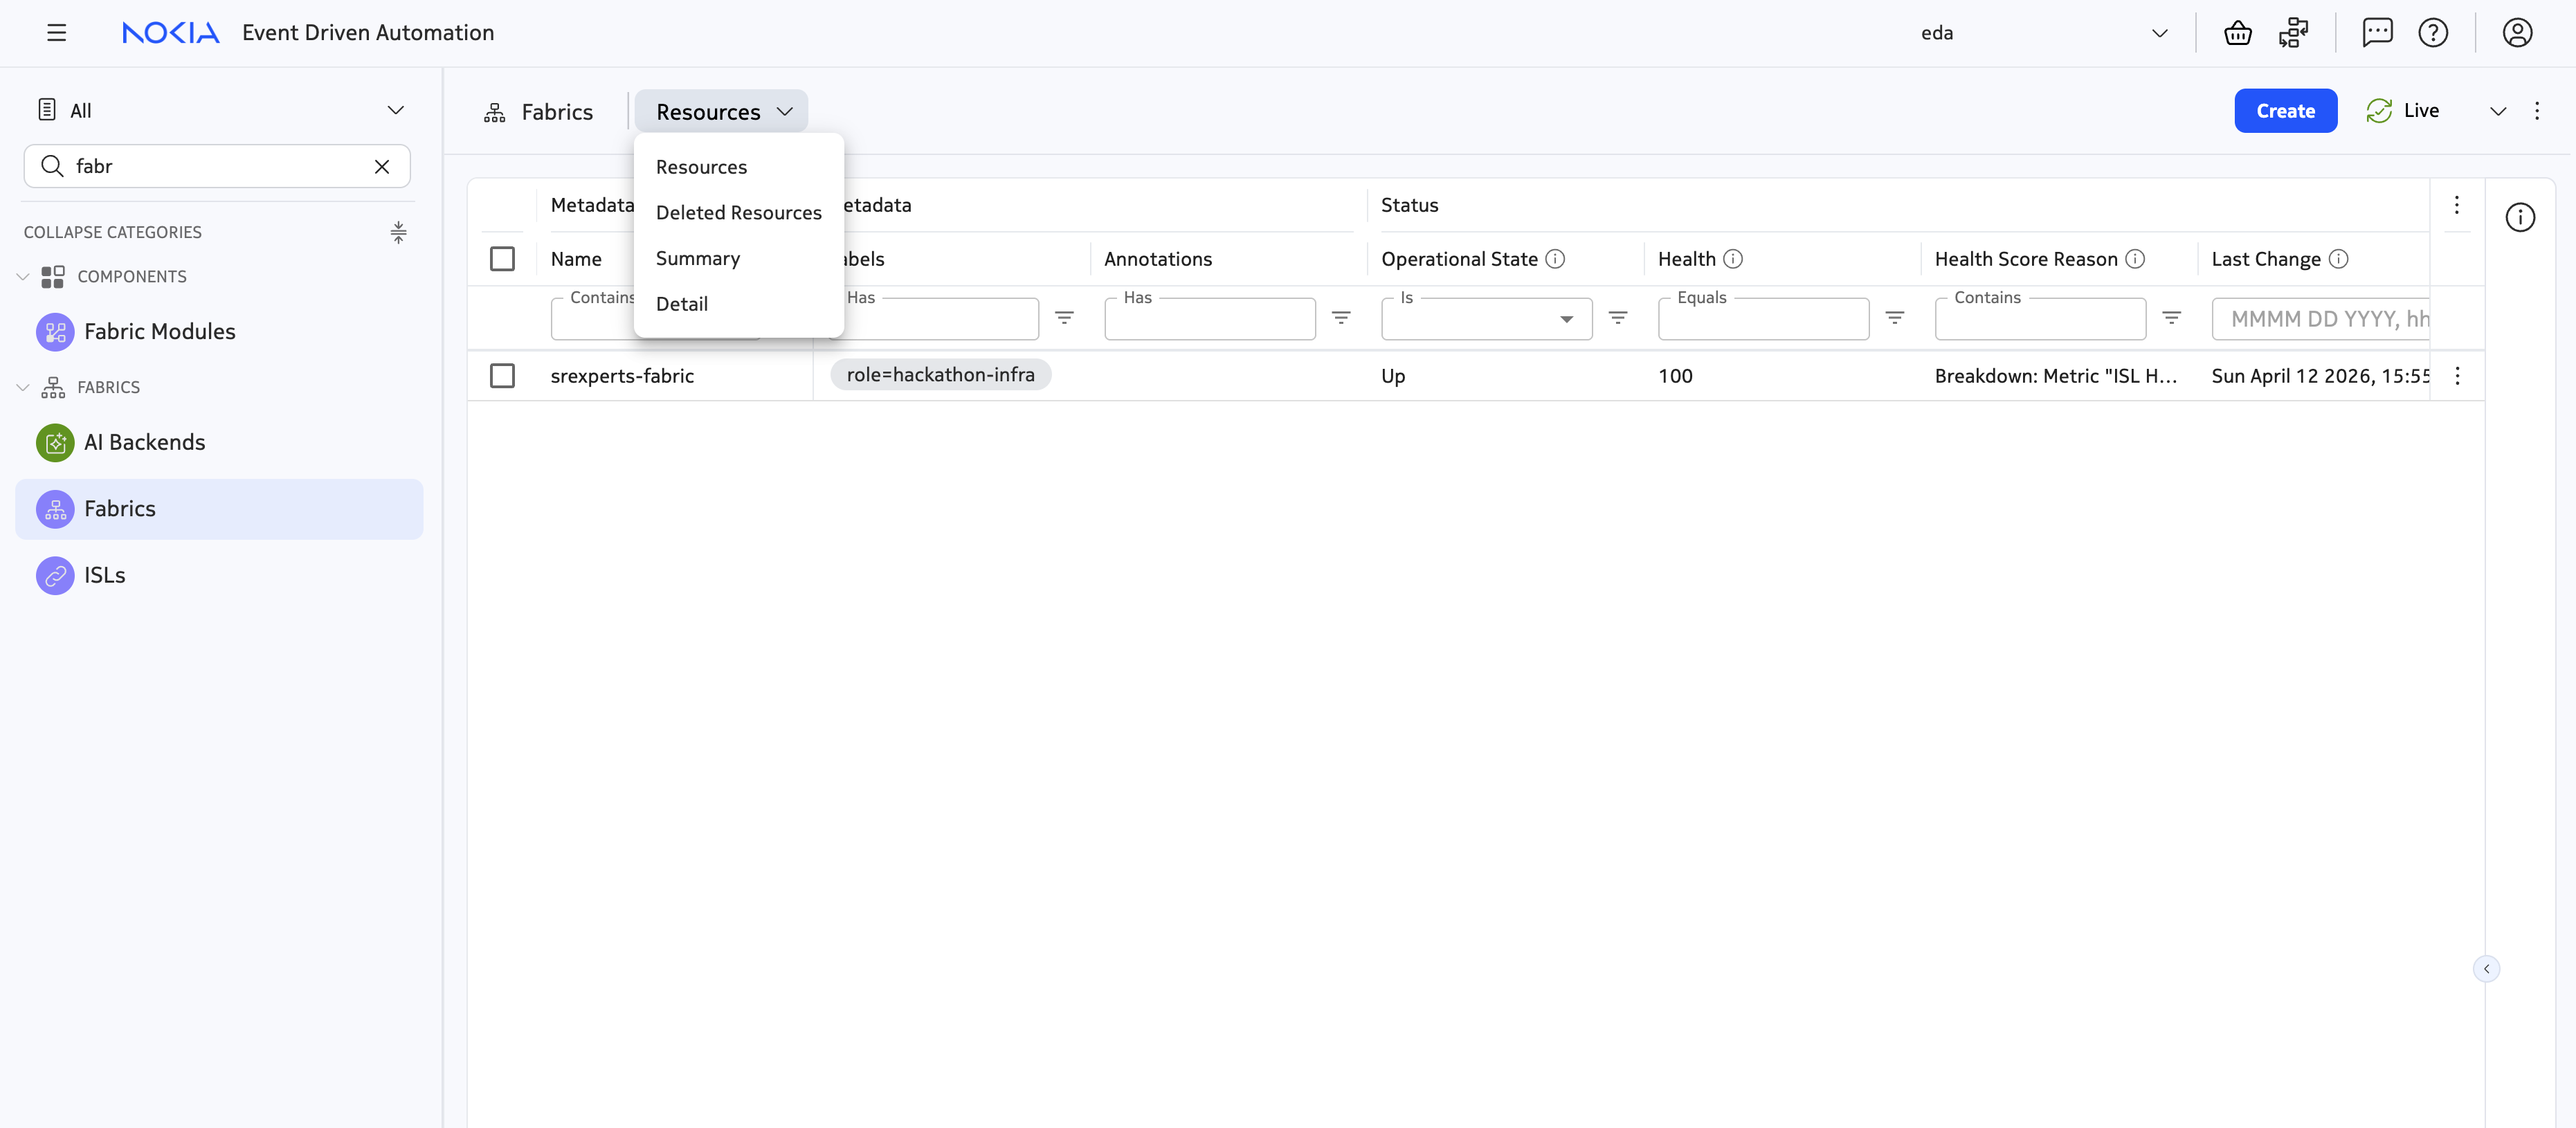Clear the fabr search text

pos(382,166)
